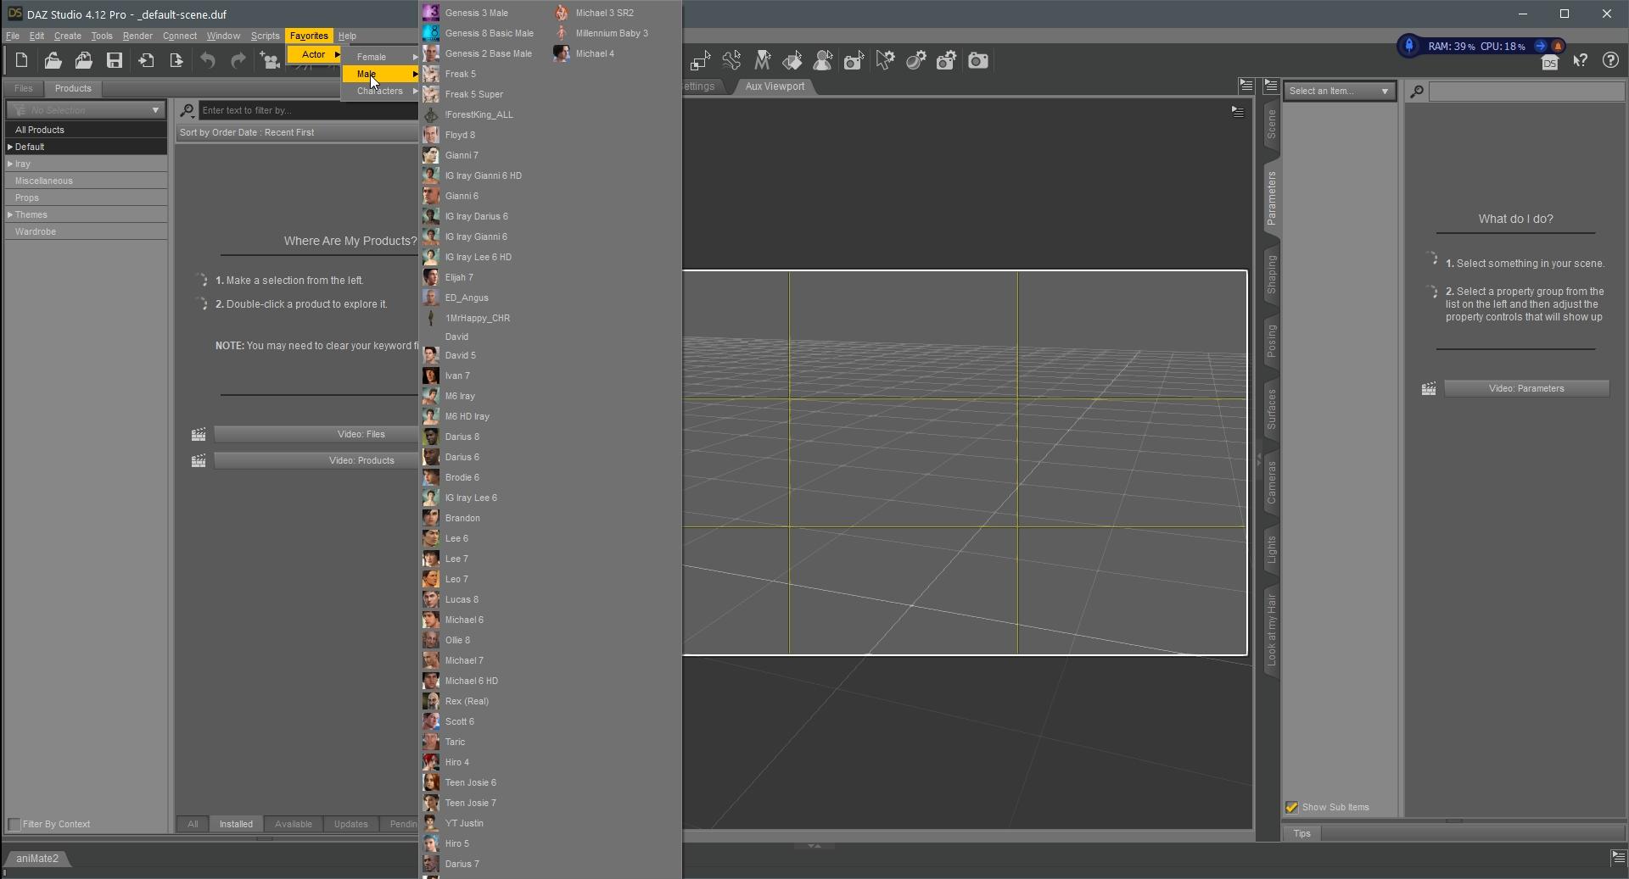Screen dimensions: 1629x879
Task: Click the Open file folder icon
Action: click(x=53, y=60)
